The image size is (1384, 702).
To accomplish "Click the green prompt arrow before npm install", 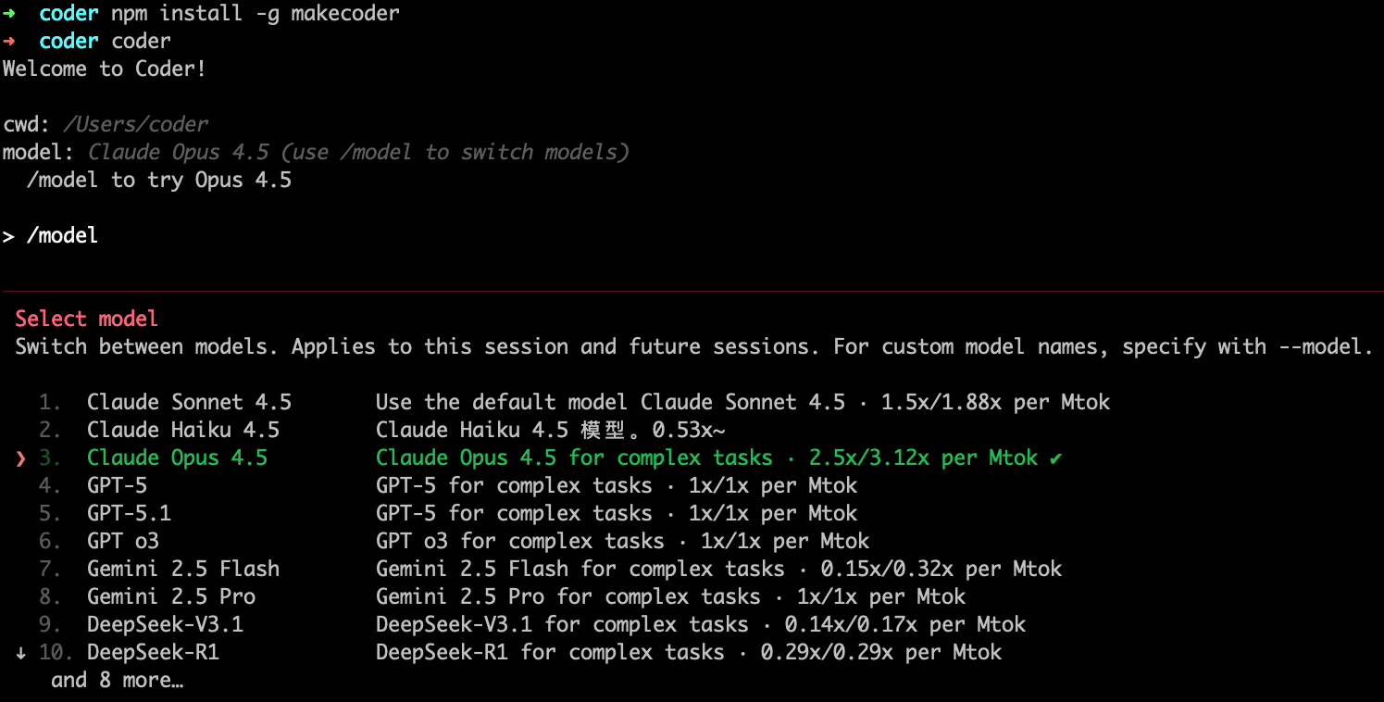I will [9, 14].
